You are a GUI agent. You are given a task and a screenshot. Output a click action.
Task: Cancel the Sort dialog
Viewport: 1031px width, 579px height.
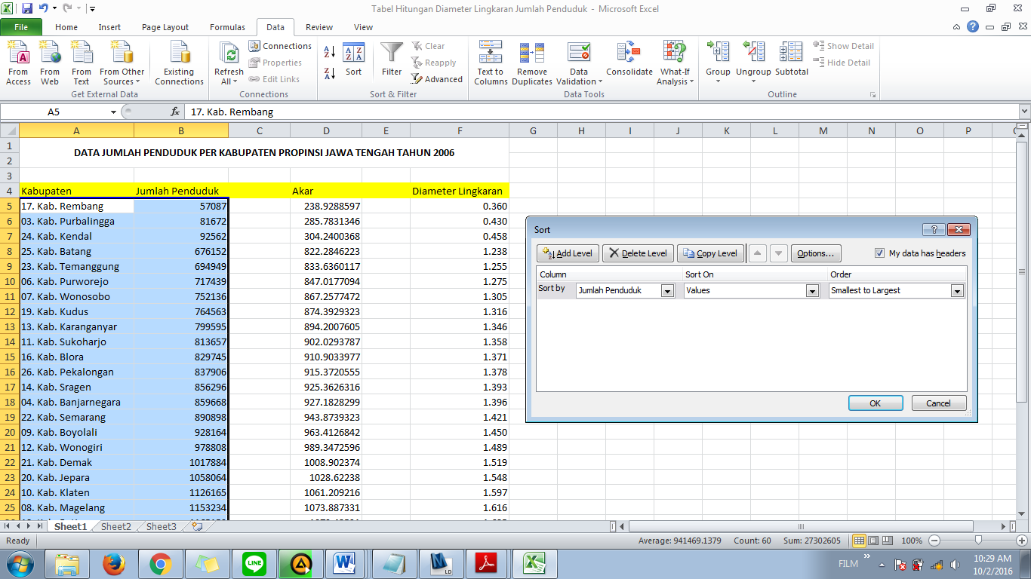pos(939,403)
